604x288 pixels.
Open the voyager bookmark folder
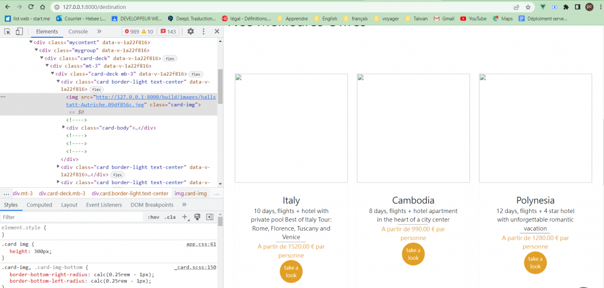[387, 18]
